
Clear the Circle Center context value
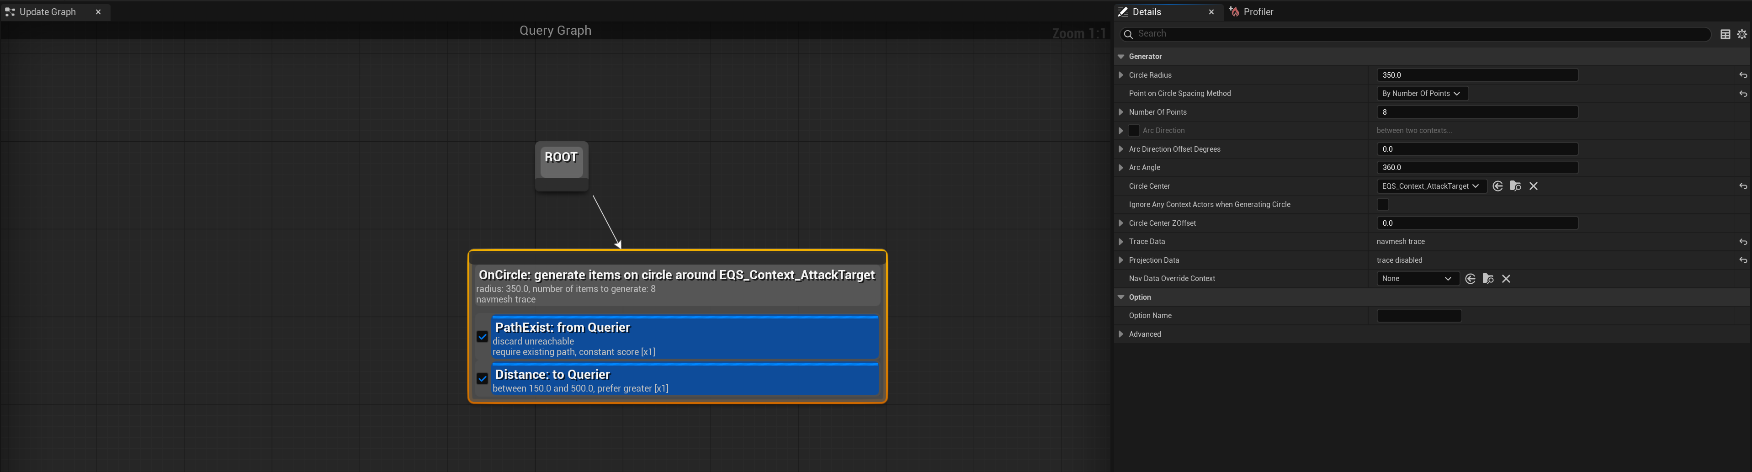(x=1534, y=186)
